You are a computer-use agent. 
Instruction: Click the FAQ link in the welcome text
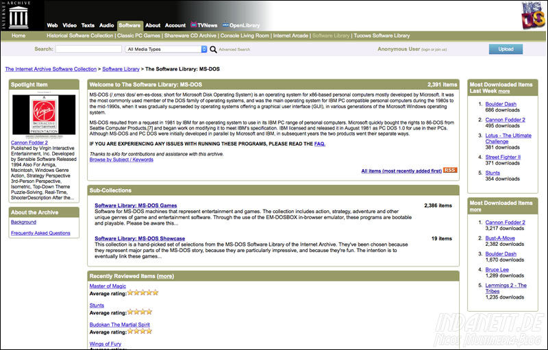(319, 144)
